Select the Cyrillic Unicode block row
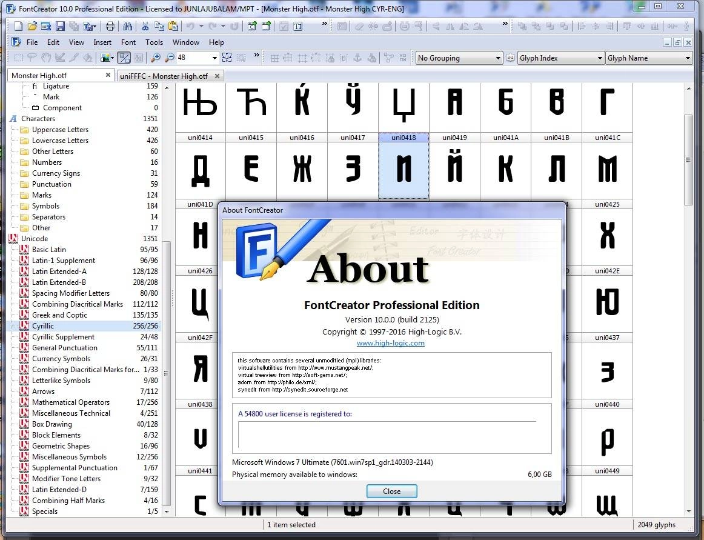The image size is (704, 540). click(x=84, y=326)
